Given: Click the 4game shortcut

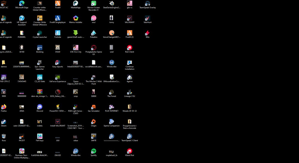Looking at the screenshot, I should (x=129, y=77).
